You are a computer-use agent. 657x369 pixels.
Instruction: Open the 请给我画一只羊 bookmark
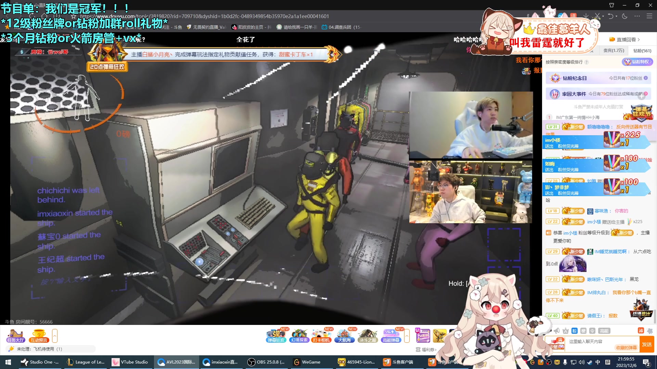(297, 27)
